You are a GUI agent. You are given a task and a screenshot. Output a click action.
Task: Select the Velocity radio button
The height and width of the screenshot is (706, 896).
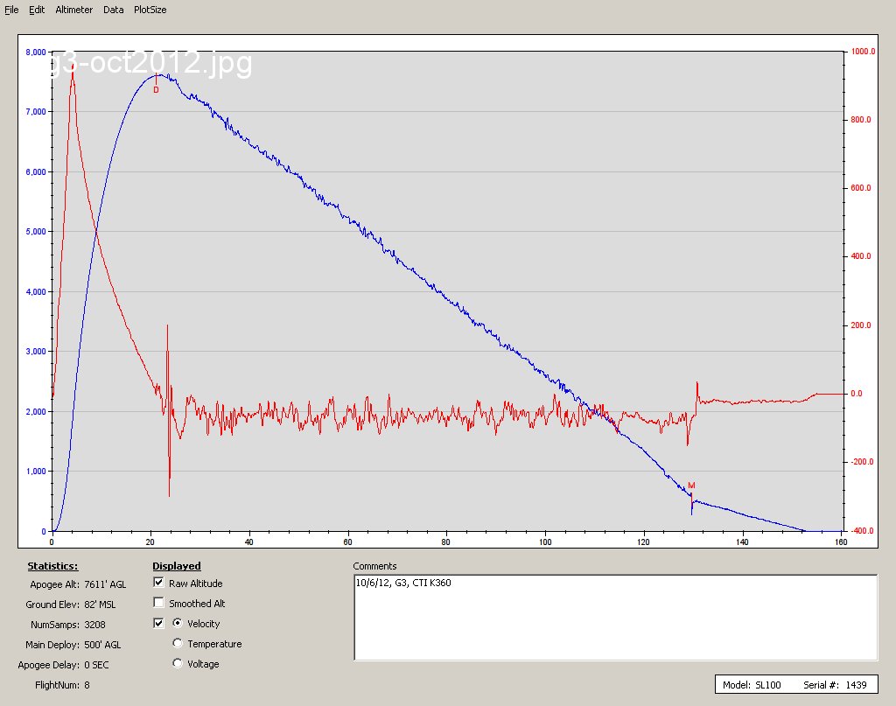pos(178,624)
